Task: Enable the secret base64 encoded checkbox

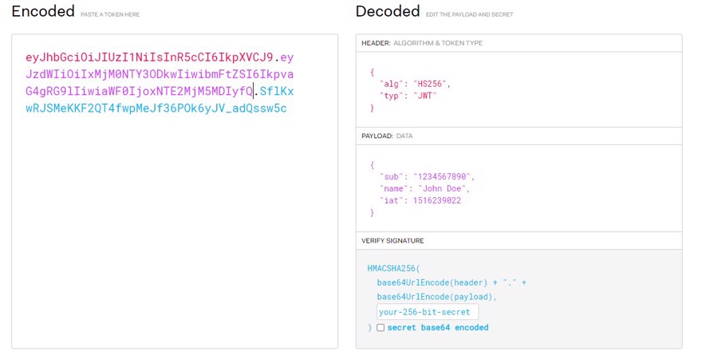Action: tap(381, 328)
